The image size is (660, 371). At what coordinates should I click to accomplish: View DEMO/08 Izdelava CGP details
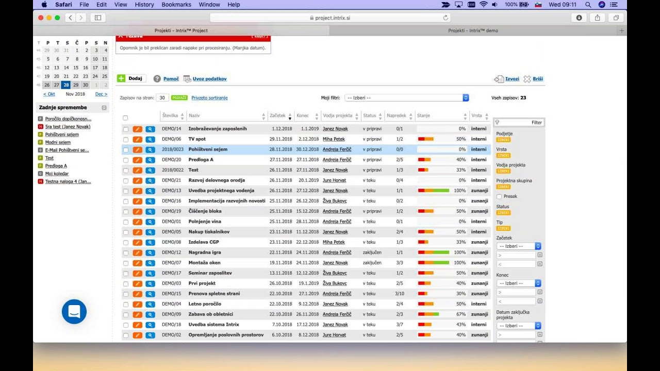click(150, 242)
